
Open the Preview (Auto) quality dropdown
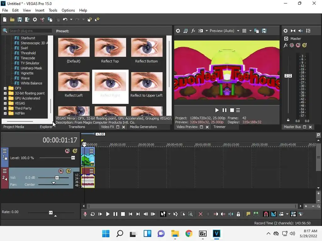click(238, 31)
